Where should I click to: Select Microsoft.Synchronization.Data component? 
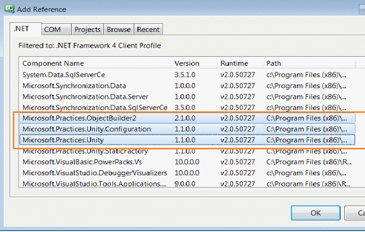(187, 86)
